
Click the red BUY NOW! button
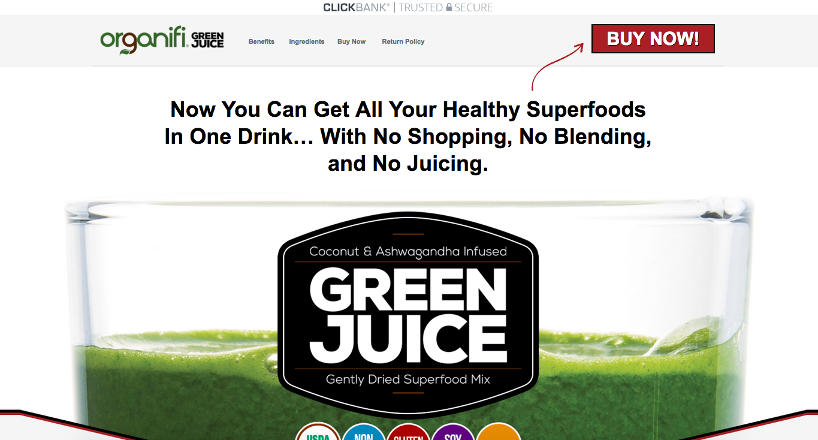tap(653, 39)
